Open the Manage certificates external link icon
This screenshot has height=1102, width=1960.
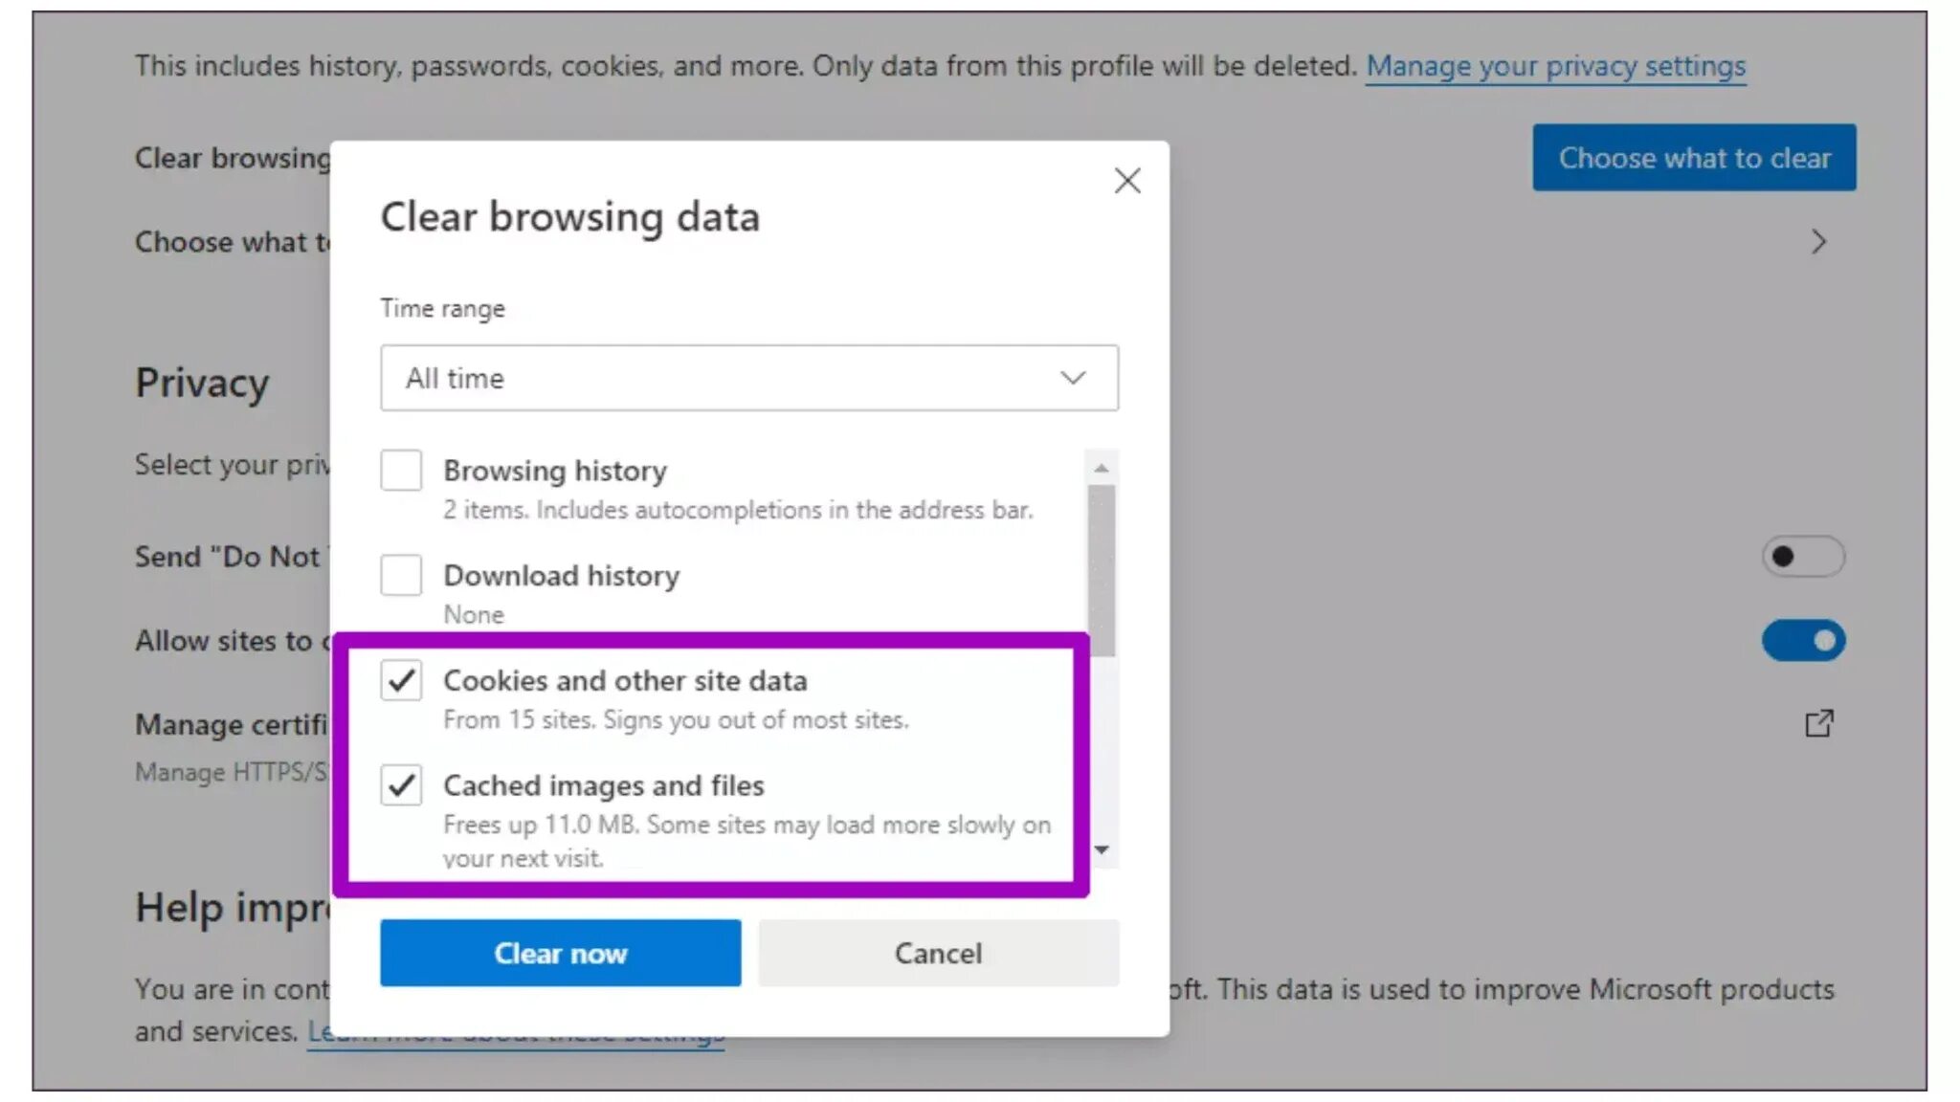click(x=1818, y=723)
